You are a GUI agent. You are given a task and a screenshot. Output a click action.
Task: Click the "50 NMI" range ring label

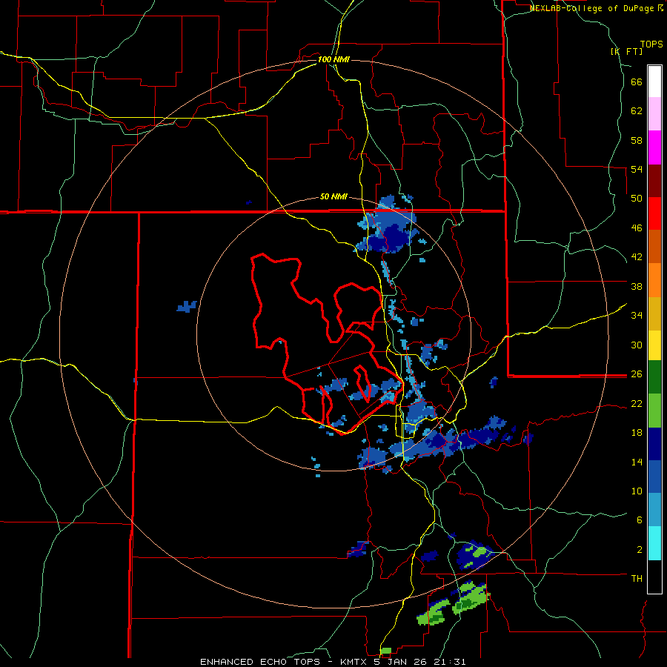coord(333,196)
